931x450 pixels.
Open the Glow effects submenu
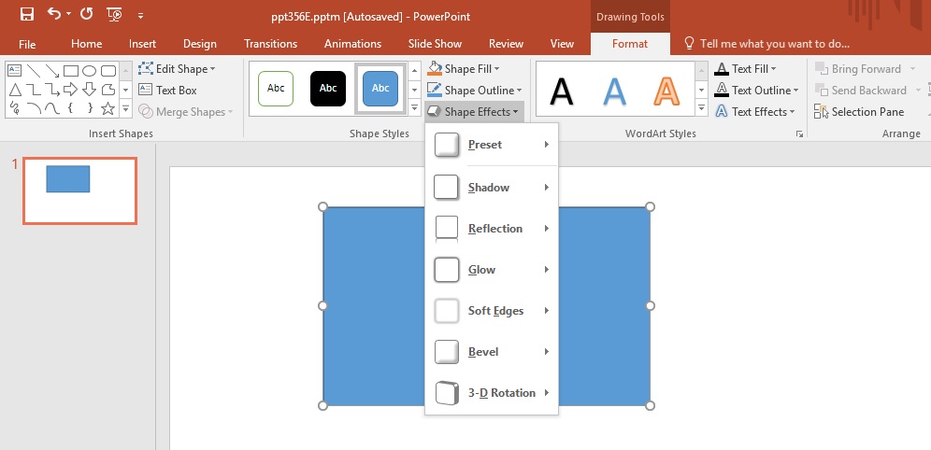pyautogui.click(x=492, y=270)
